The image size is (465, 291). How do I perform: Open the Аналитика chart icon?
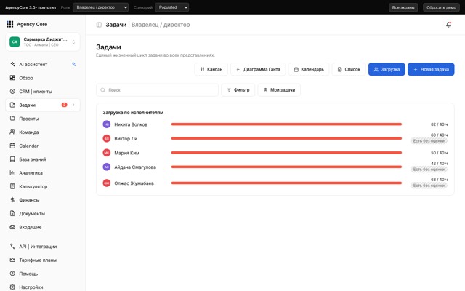[x=12, y=173]
